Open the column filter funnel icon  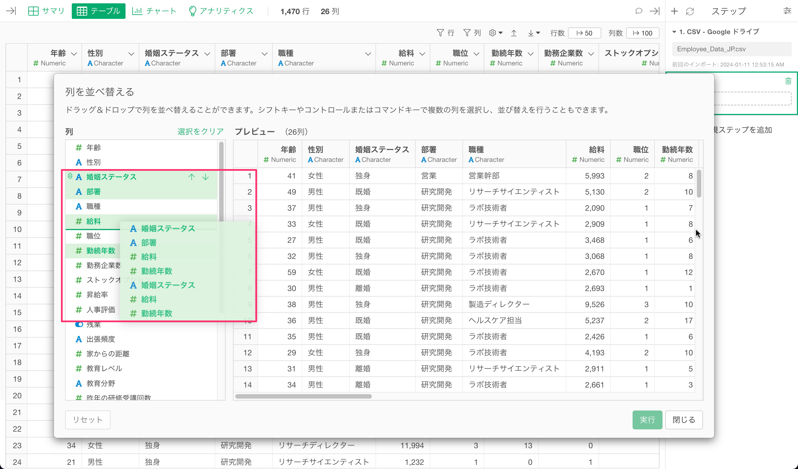click(467, 33)
